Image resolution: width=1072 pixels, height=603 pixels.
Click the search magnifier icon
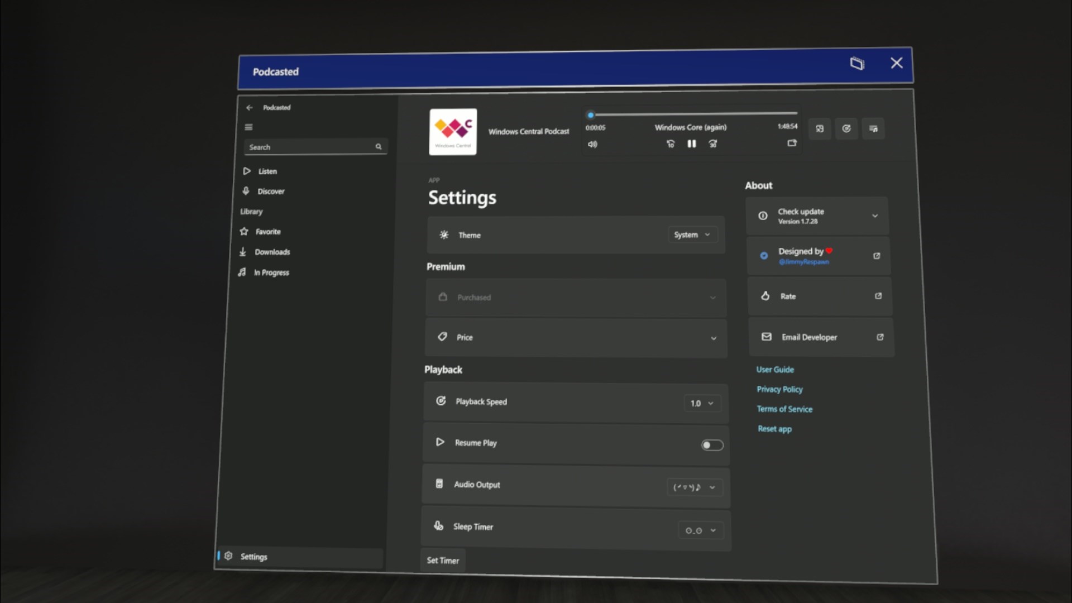click(379, 147)
